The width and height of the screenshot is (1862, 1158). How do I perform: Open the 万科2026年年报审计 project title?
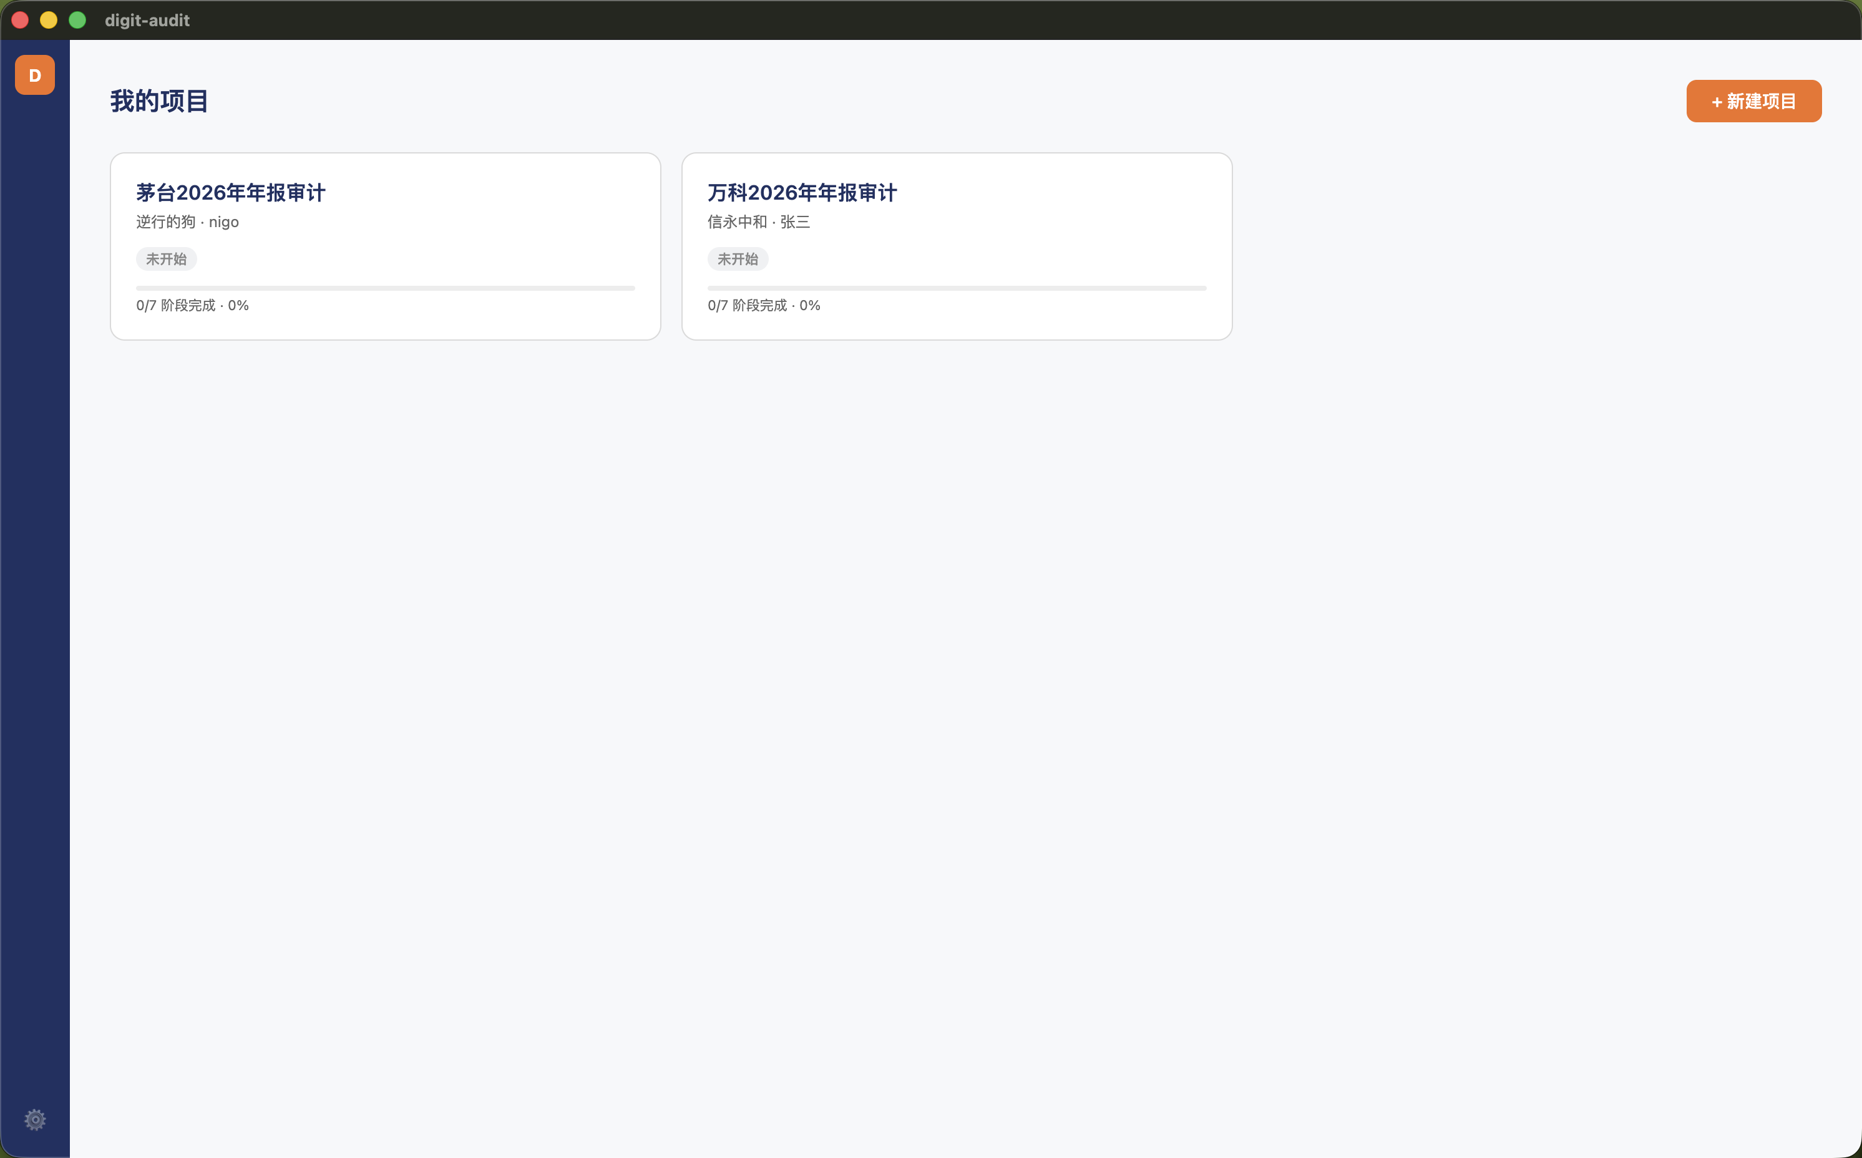click(x=802, y=192)
